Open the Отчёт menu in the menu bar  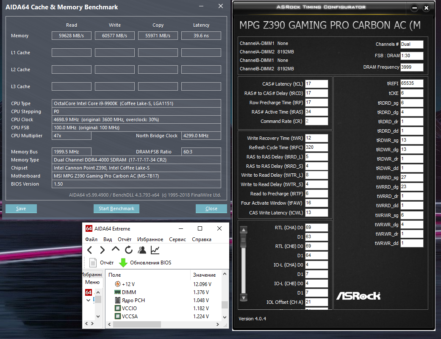point(125,239)
